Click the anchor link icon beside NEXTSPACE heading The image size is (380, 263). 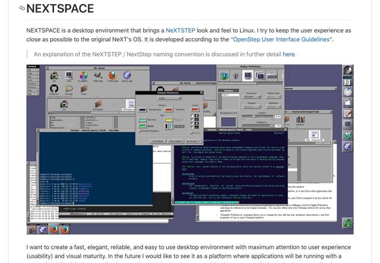[22, 8]
